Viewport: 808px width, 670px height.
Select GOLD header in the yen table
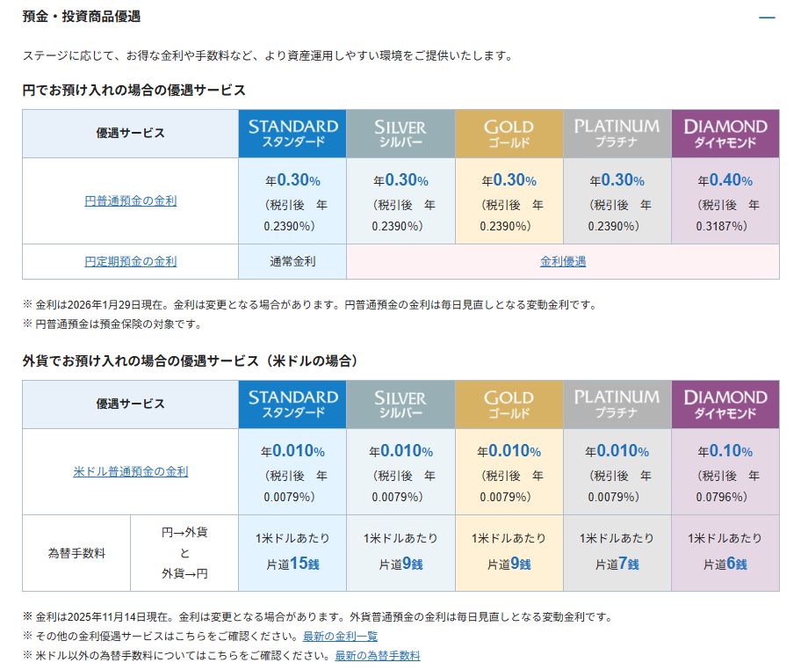[x=509, y=134]
